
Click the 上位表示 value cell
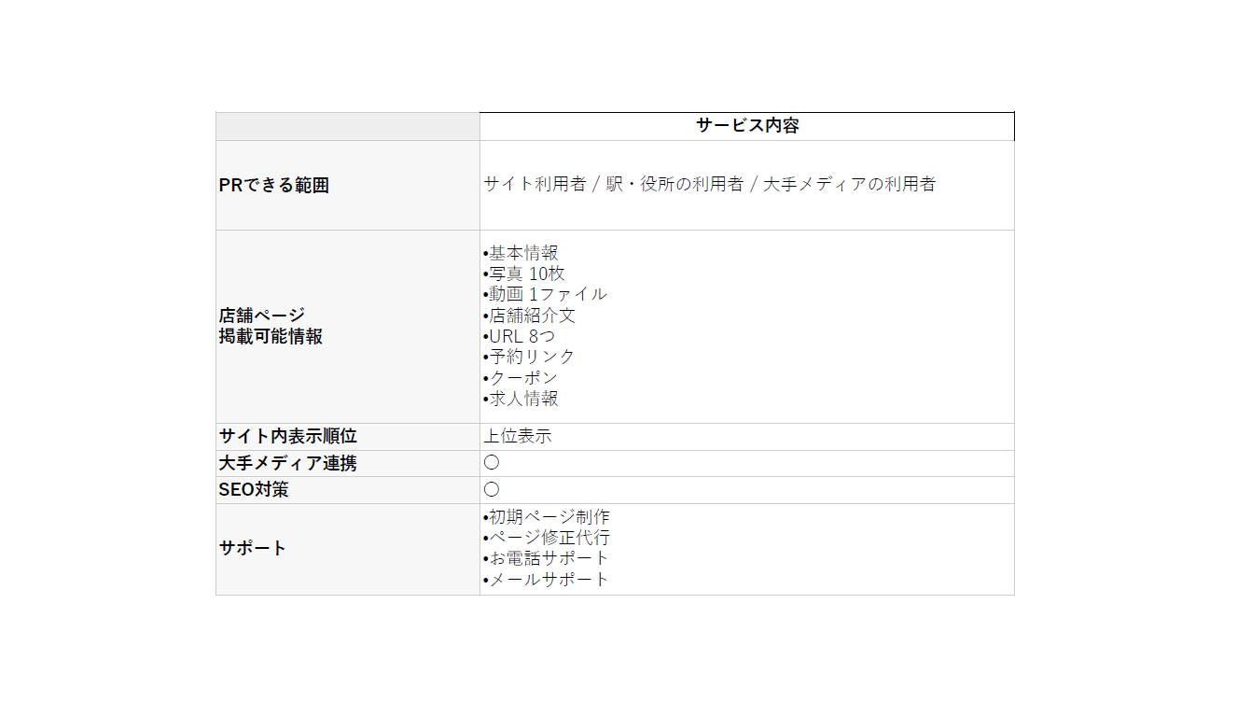(747, 437)
